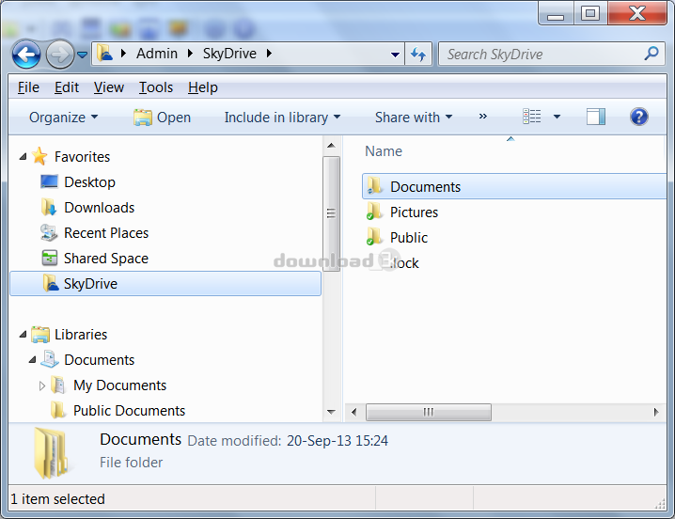Collapse the Libraries group
This screenshot has height=519, width=675.
pos(23,334)
